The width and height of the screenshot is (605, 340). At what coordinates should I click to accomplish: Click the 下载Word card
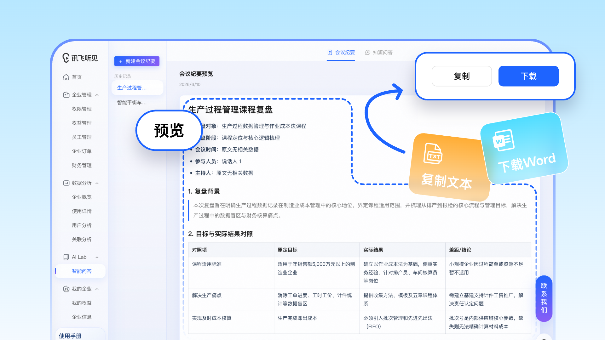[524, 149]
